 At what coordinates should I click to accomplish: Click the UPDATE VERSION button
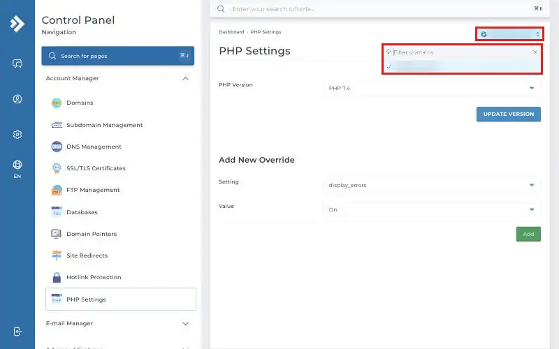pos(509,114)
